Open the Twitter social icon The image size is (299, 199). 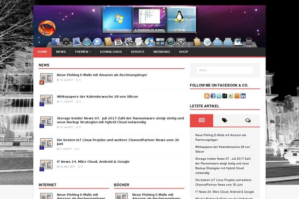(219, 96)
